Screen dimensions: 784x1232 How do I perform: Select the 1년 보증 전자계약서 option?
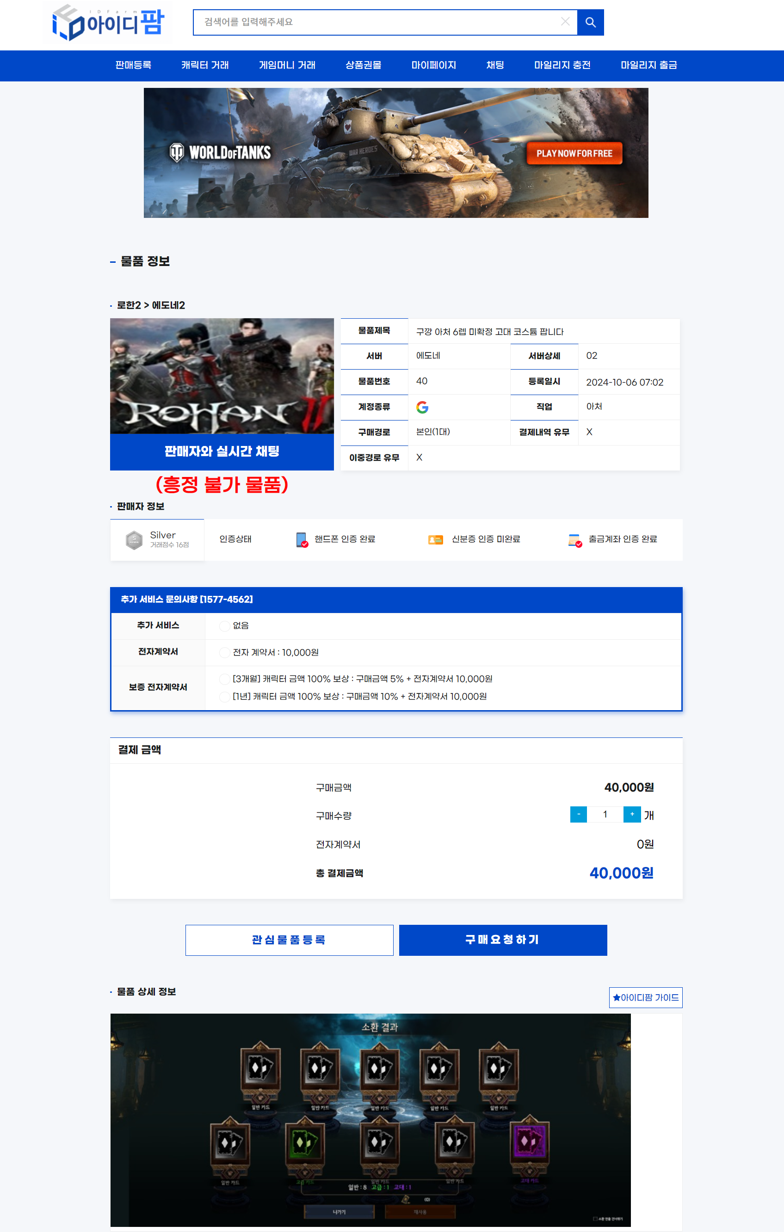tap(224, 696)
